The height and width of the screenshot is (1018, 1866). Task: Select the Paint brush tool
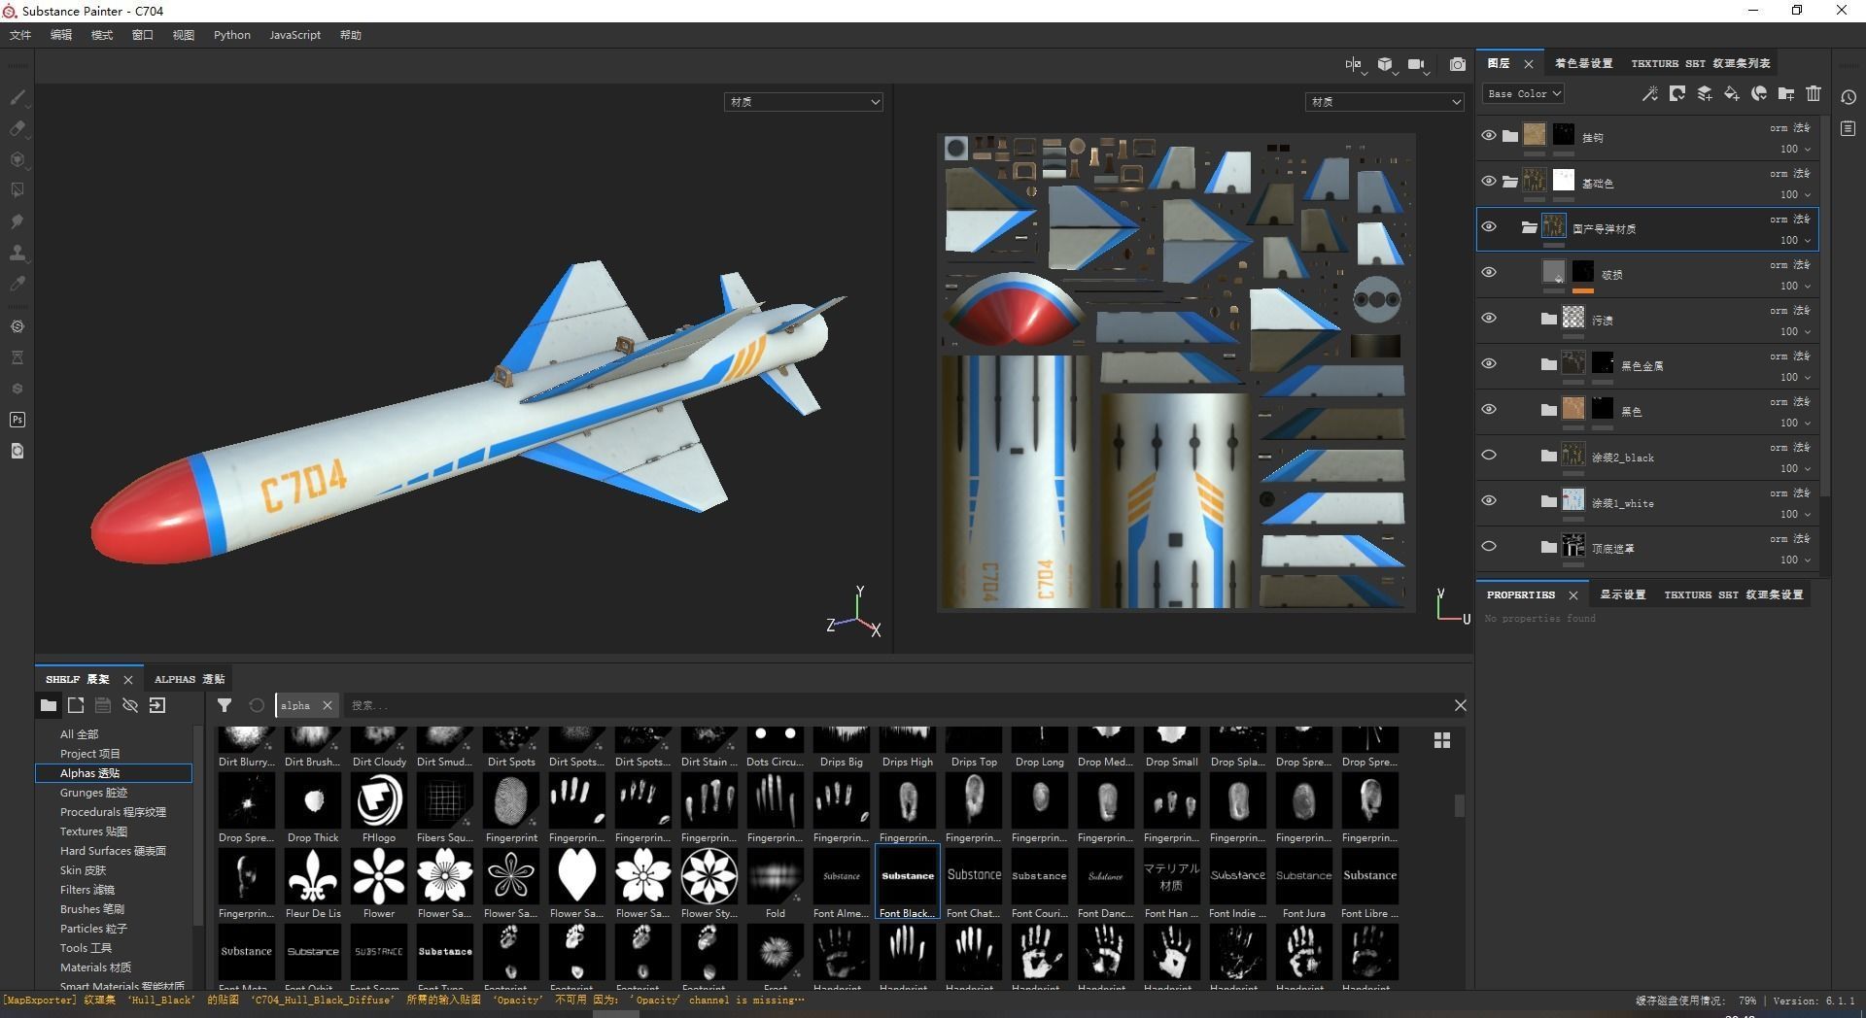click(x=17, y=97)
